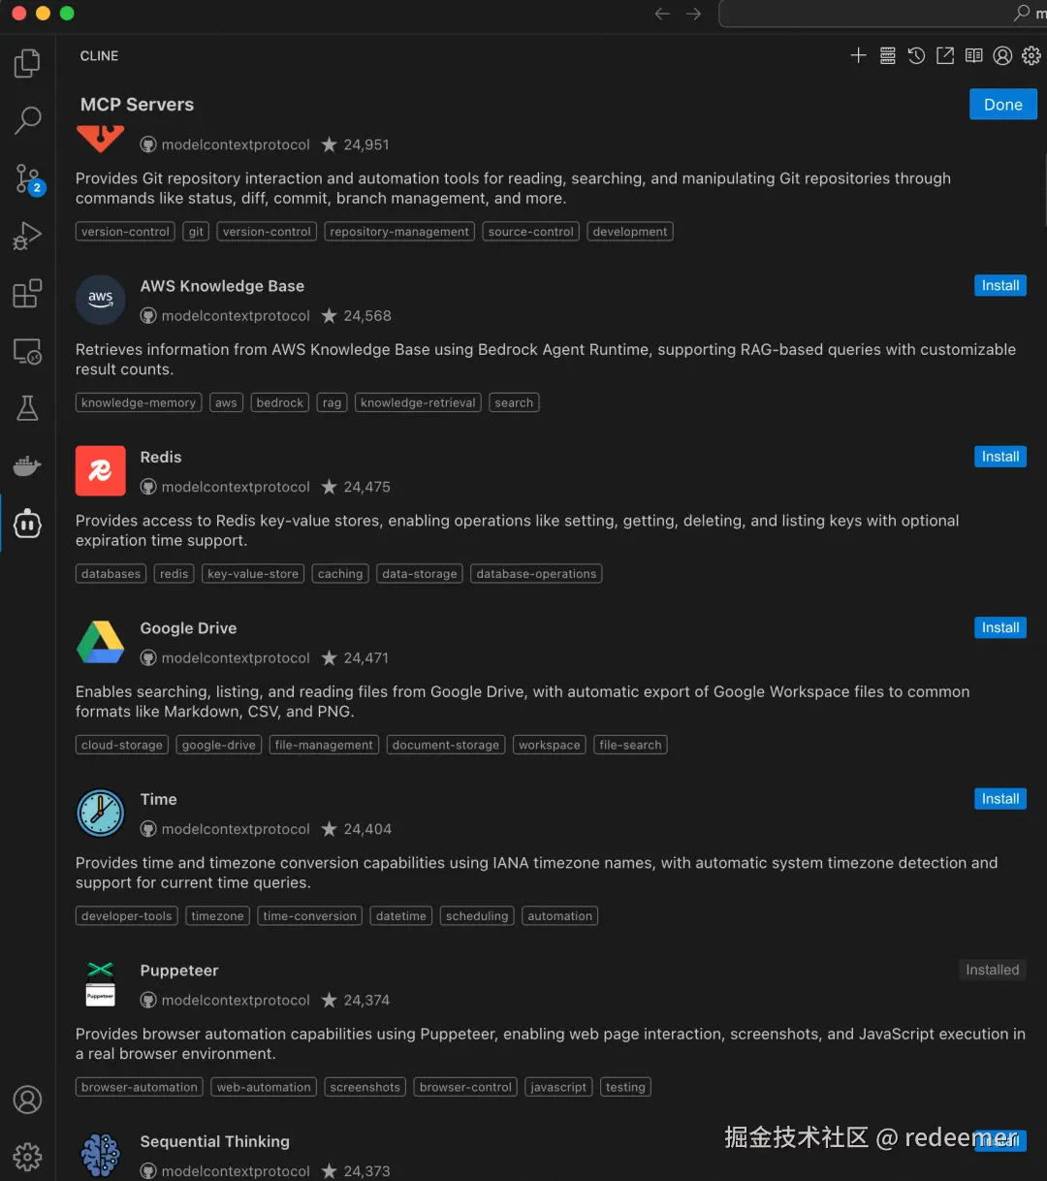Open the Accounts icon at bottom left
This screenshot has height=1181, width=1047.
27,1100
